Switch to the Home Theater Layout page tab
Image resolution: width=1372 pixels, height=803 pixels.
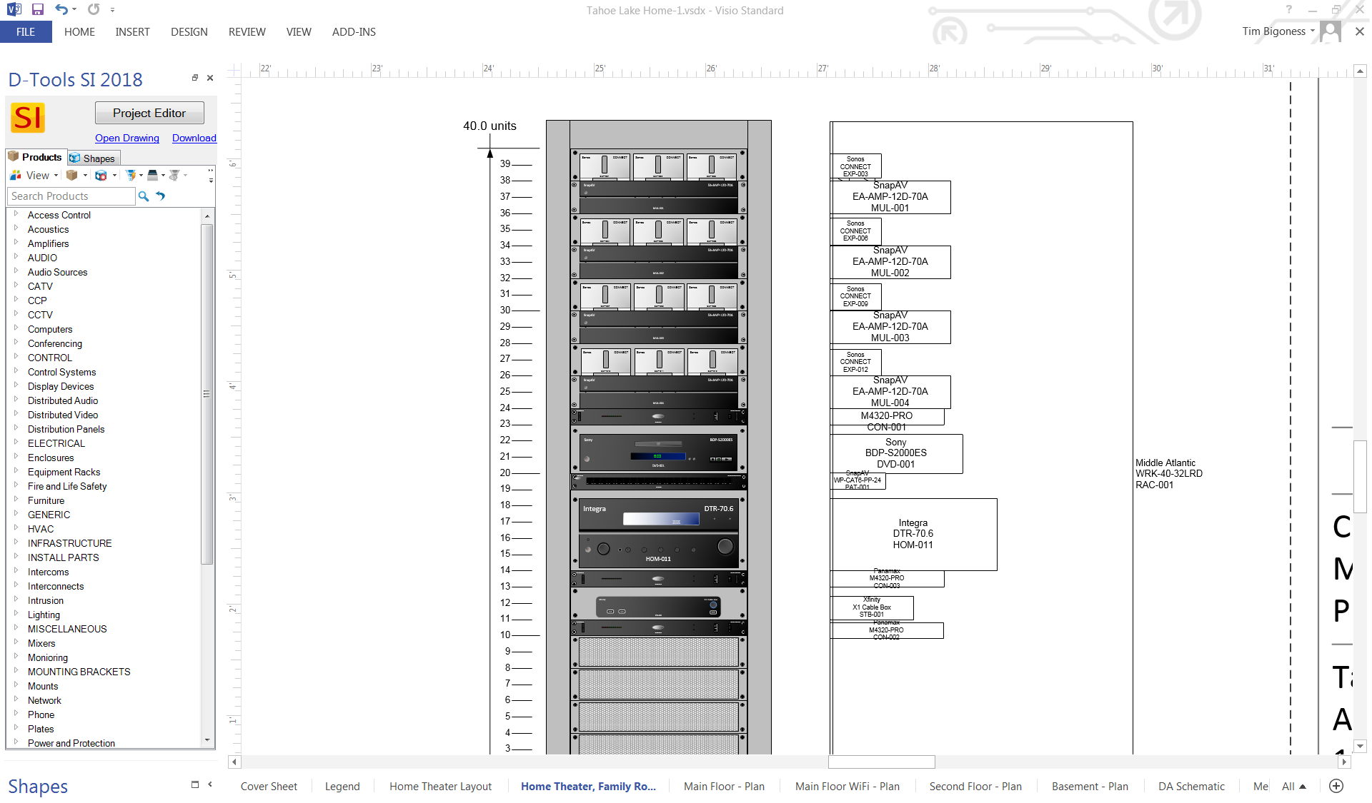(x=440, y=786)
